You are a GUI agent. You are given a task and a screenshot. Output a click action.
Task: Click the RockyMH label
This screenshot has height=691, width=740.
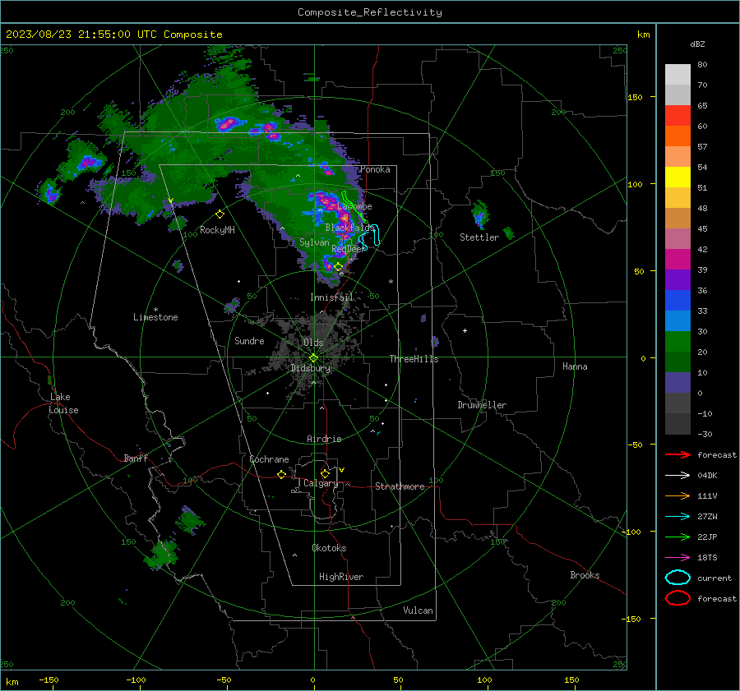coord(217,230)
